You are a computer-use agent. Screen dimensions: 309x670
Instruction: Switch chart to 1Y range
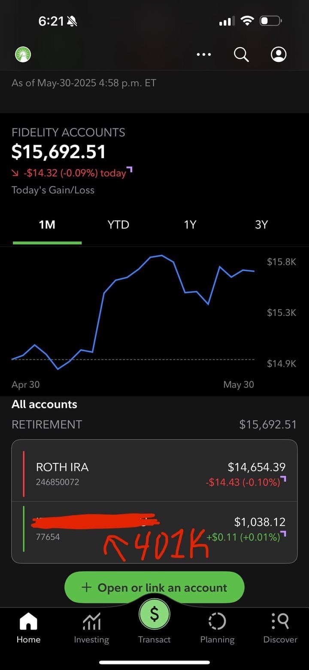click(x=190, y=225)
